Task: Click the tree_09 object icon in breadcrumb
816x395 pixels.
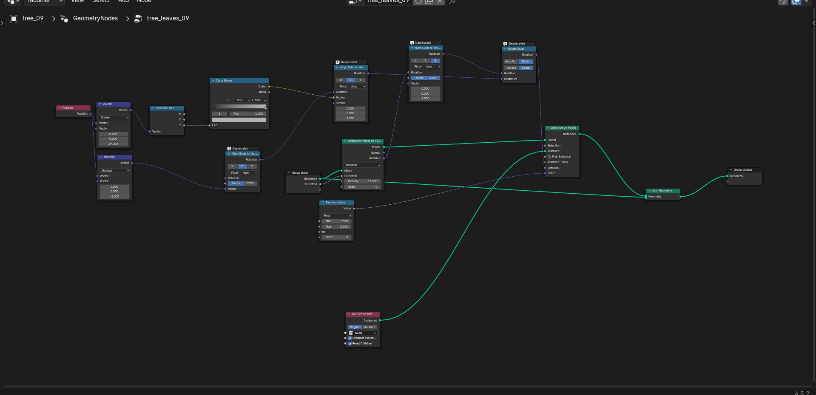Action: pos(14,18)
